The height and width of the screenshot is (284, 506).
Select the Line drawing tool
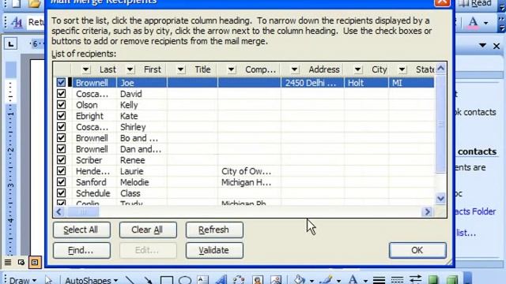pos(130,279)
